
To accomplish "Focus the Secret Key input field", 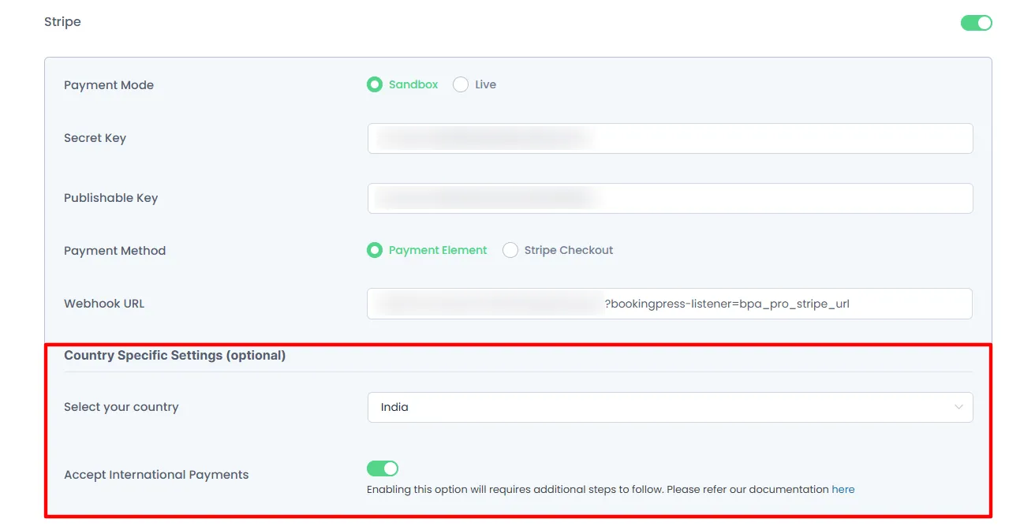I will [x=670, y=138].
